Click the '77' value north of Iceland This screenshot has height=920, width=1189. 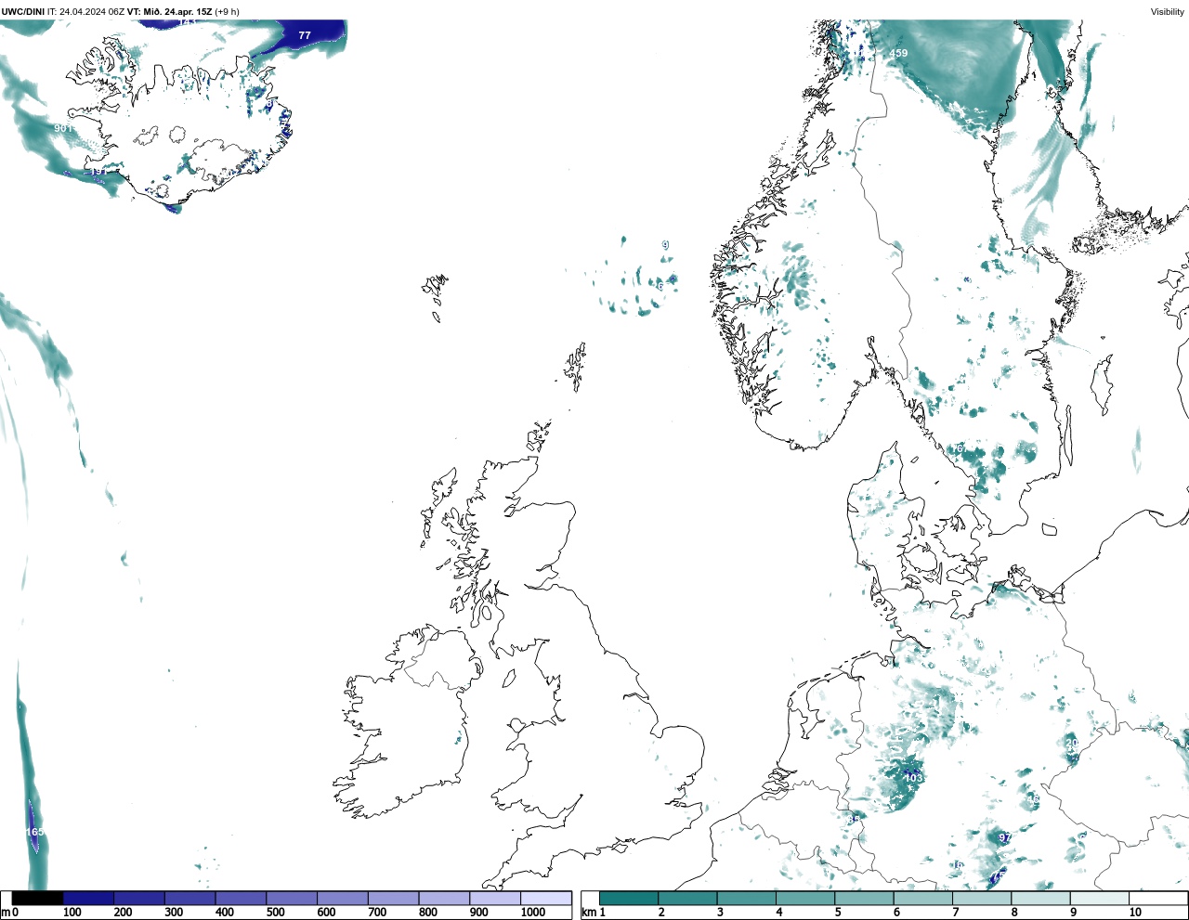click(x=305, y=35)
